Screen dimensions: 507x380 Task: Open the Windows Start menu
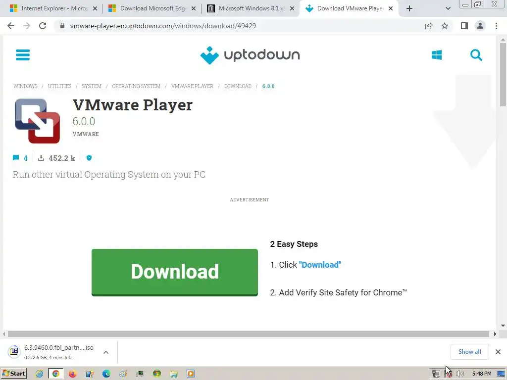[x=14, y=374]
